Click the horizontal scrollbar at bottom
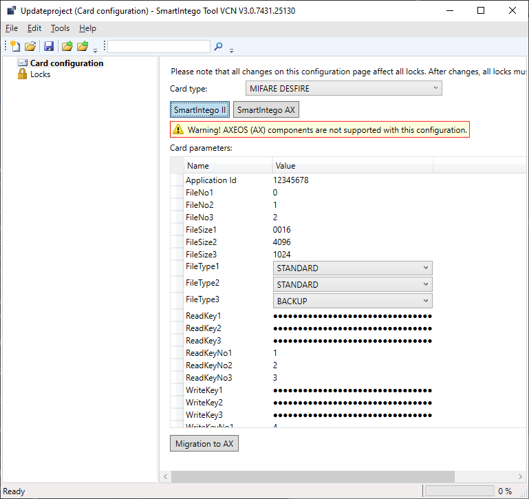 point(313,477)
